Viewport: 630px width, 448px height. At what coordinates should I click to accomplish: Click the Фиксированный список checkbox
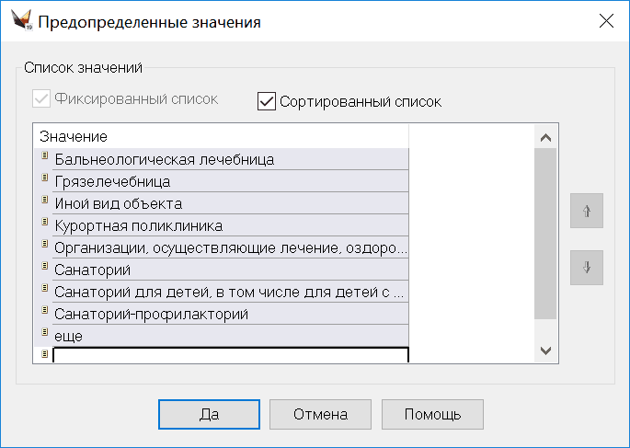(x=40, y=98)
